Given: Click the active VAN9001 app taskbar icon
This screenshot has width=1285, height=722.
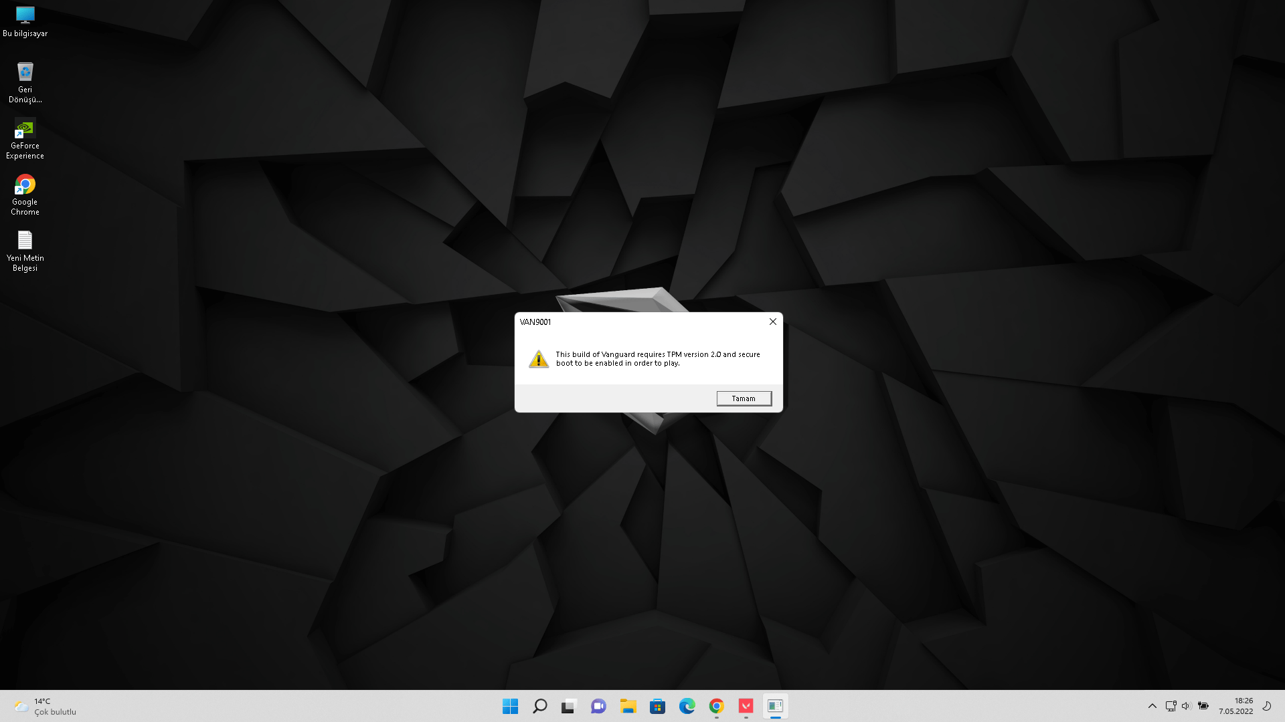Looking at the screenshot, I should tap(775, 706).
